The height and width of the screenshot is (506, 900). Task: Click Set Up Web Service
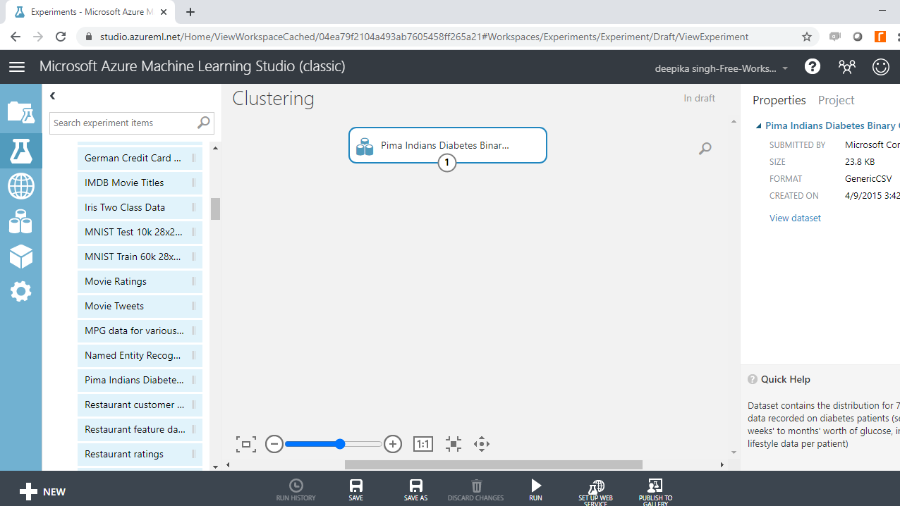[x=596, y=491]
